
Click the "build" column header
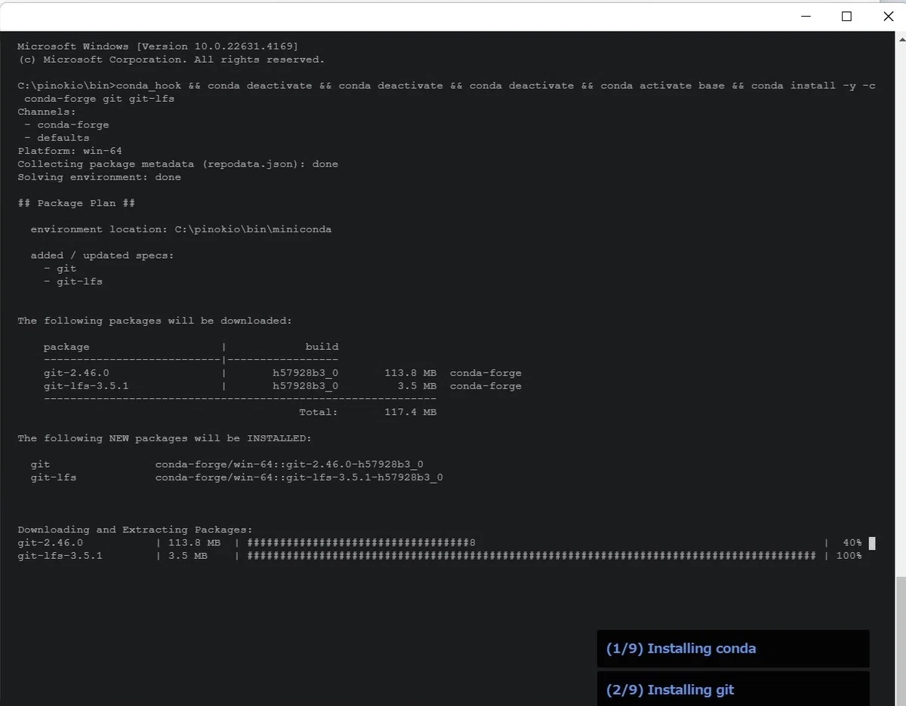tap(322, 347)
